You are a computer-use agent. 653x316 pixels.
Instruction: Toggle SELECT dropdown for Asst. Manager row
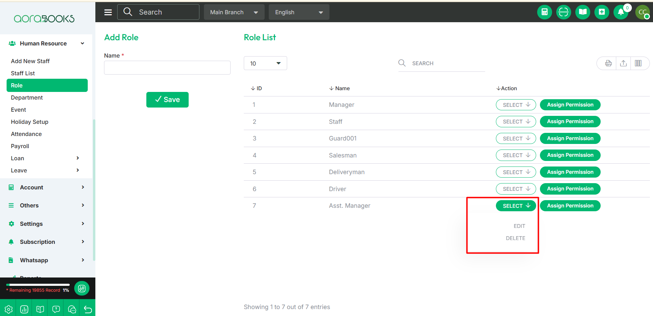tap(516, 206)
